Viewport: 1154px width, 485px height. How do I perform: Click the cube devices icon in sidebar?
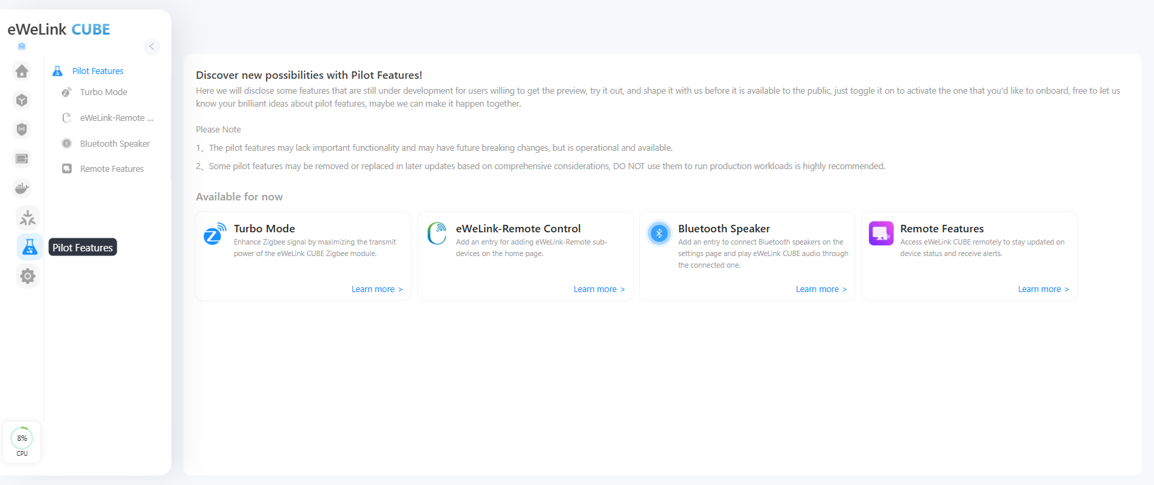[22, 101]
